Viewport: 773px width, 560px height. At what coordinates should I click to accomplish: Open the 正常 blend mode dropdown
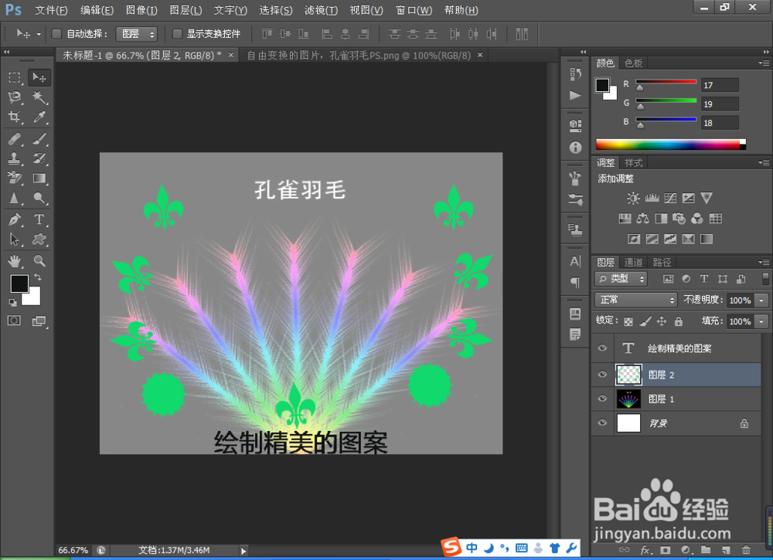point(635,300)
